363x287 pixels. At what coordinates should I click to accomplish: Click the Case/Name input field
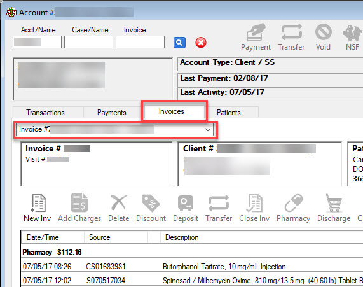[x=88, y=42]
